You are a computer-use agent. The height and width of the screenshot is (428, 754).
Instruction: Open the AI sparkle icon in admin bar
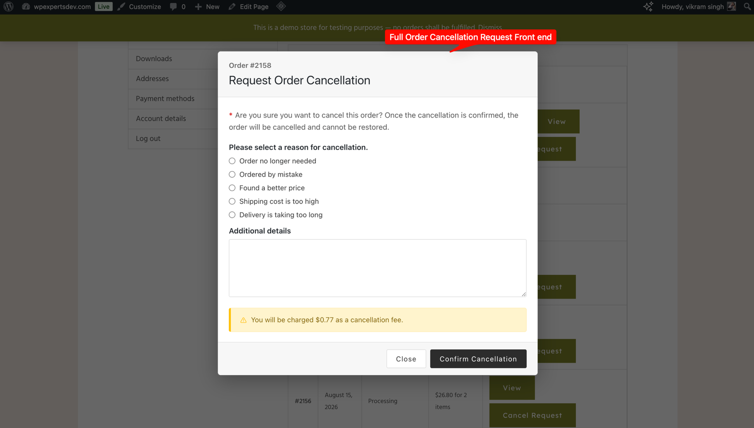pyautogui.click(x=648, y=7)
